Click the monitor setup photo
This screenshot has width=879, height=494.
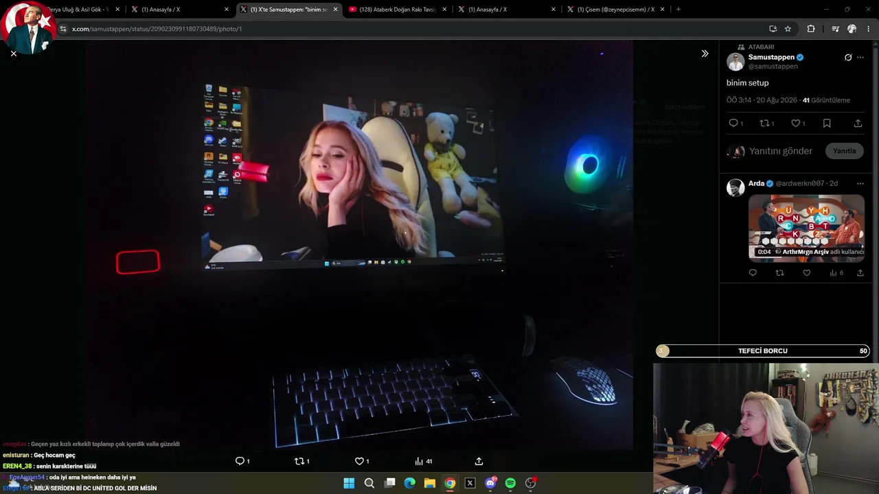(x=359, y=245)
